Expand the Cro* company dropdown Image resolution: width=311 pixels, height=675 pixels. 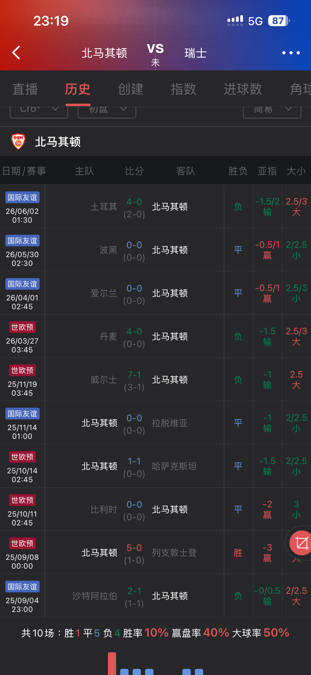(x=39, y=111)
